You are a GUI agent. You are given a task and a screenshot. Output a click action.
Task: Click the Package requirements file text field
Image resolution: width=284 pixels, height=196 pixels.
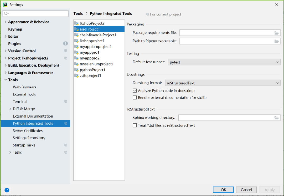[x=226, y=33]
